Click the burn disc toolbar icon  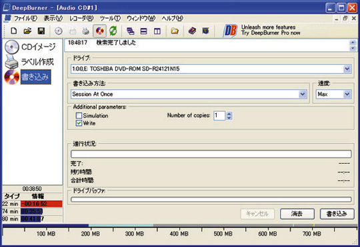(x=99, y=31)
